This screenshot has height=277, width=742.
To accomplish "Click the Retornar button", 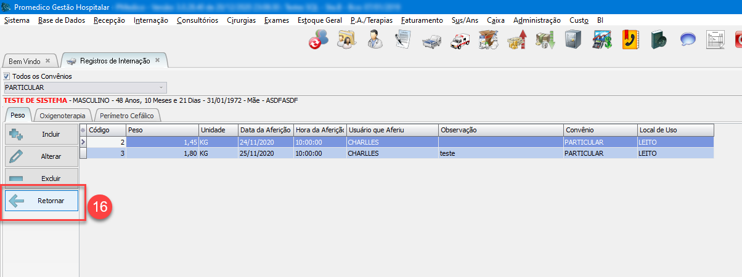I will pyautogui.click(x=42, y=201).
